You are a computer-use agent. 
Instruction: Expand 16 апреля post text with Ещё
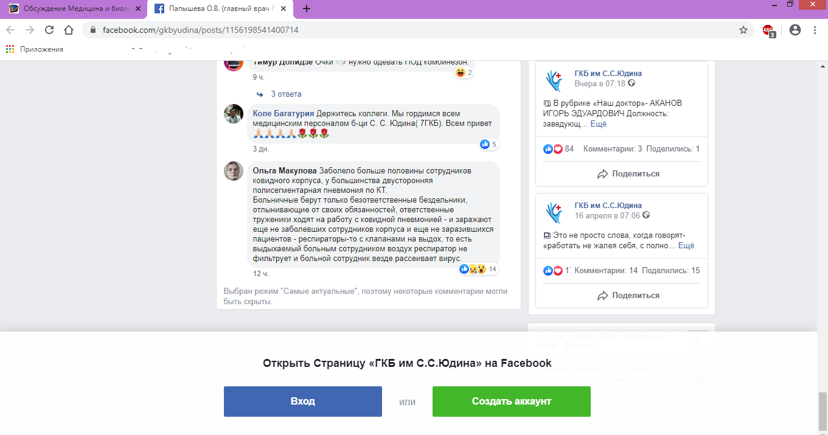point(686,246)
